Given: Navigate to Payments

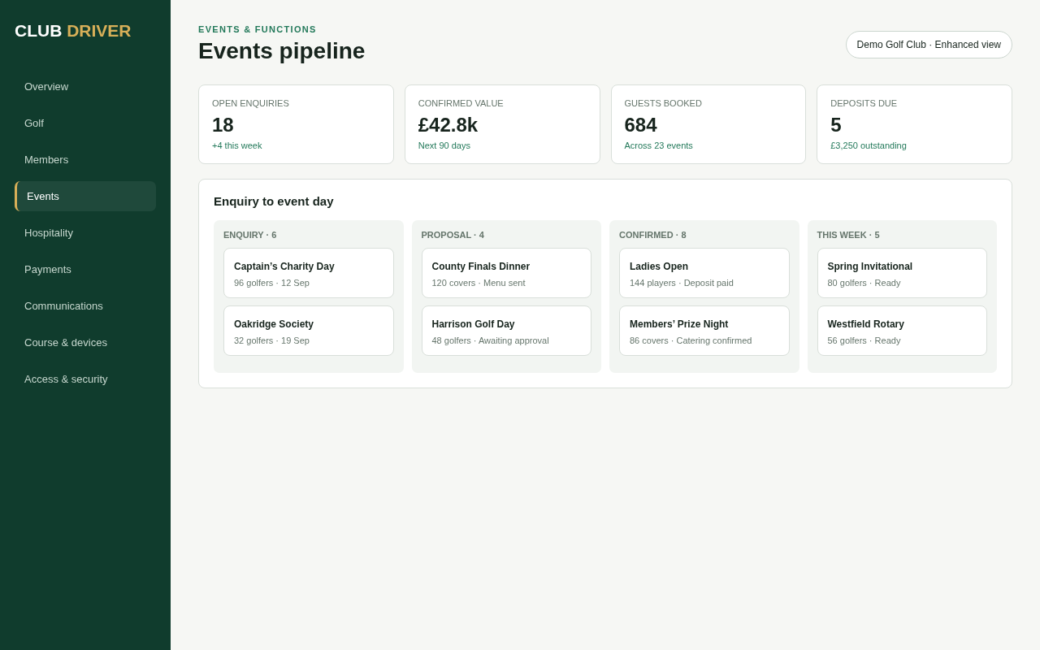Looking at the screenshot, I should [85, 269].
